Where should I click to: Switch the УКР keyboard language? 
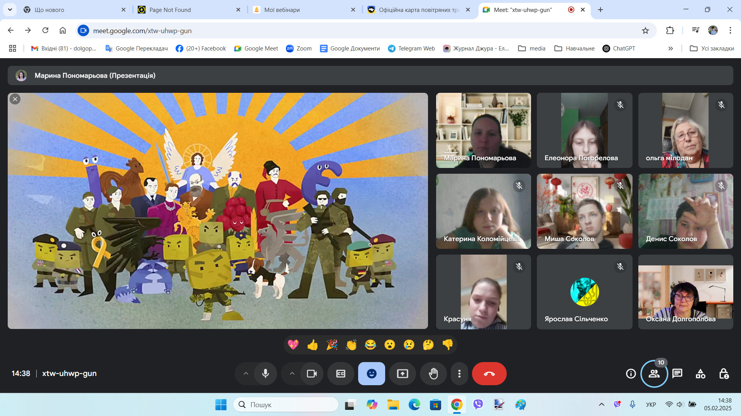[651, 404]
